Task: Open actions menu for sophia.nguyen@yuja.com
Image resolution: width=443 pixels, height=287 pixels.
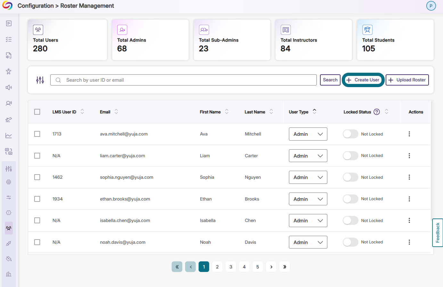Action: tap(409, 177)
